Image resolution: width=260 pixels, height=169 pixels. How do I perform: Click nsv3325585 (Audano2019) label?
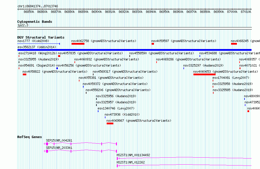(x=233, y=90)
